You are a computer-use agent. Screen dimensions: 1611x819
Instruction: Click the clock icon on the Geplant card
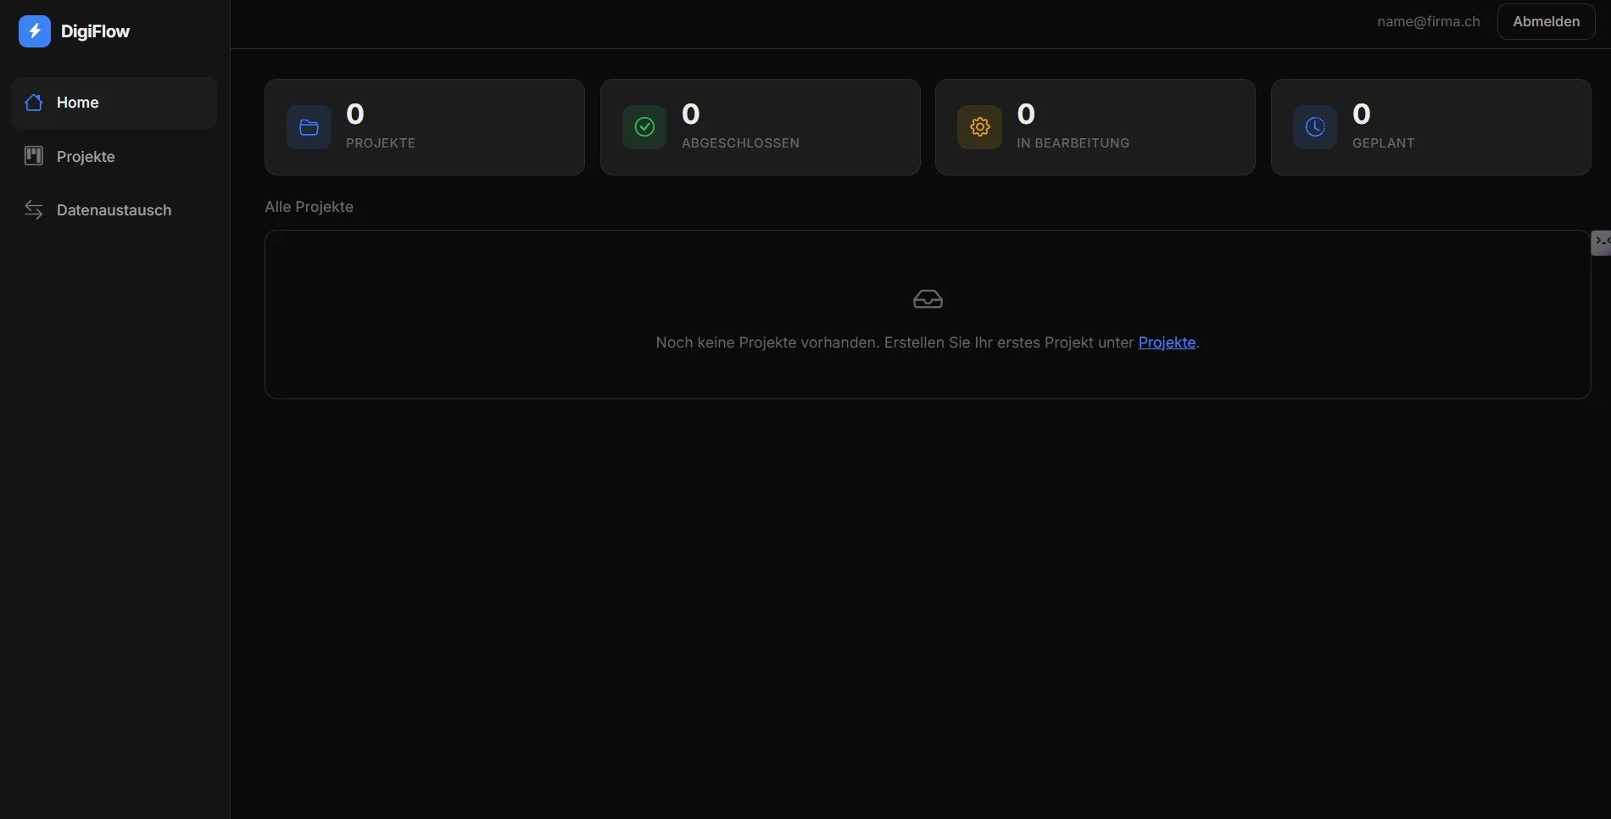point(1314,127)
